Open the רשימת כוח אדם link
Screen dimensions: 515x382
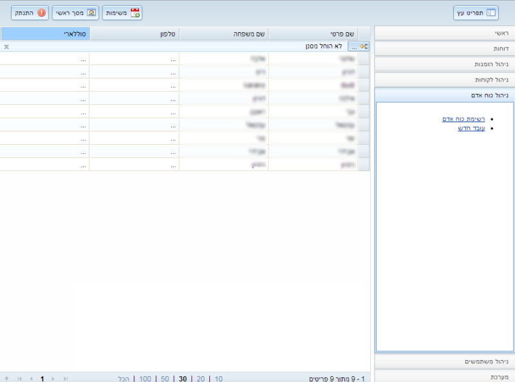pos(464,119)
